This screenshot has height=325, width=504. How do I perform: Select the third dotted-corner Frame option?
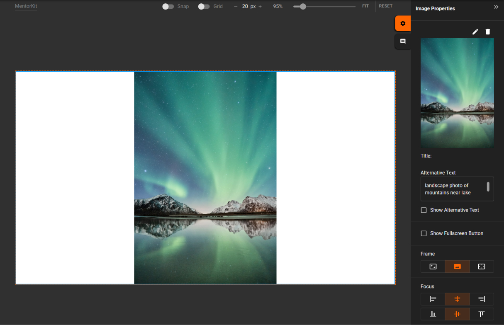point(482,267)
